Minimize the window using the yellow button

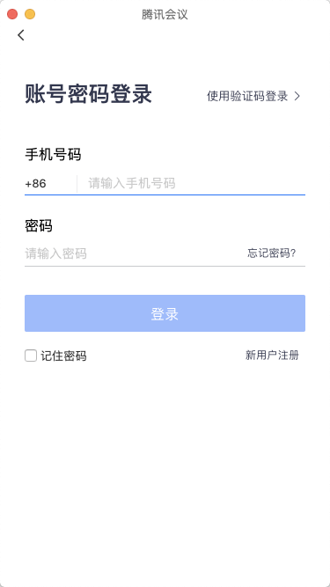[x=30, y=14]
